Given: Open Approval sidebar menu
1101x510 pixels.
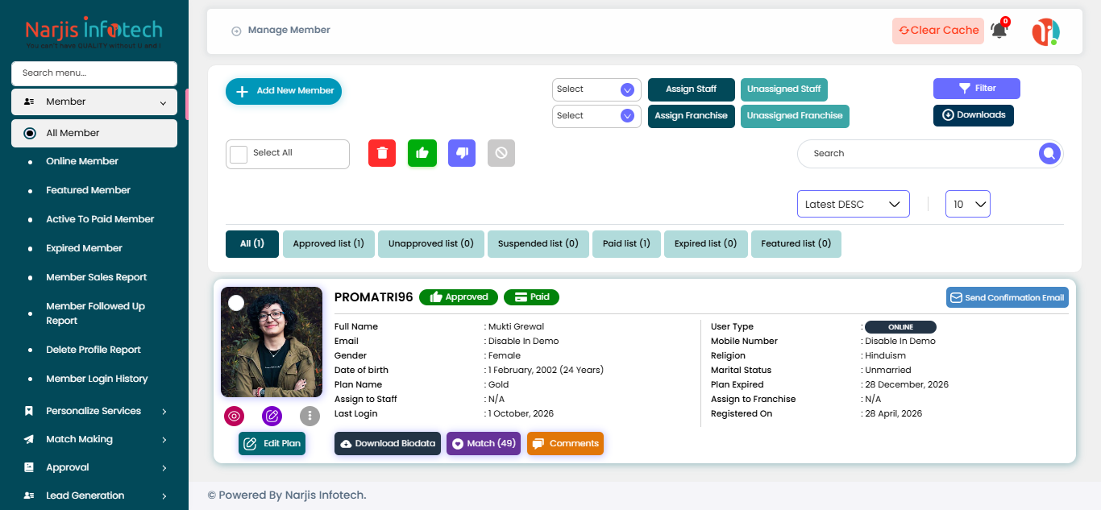Looking at the screenshot, I should [x=94, y=467].
